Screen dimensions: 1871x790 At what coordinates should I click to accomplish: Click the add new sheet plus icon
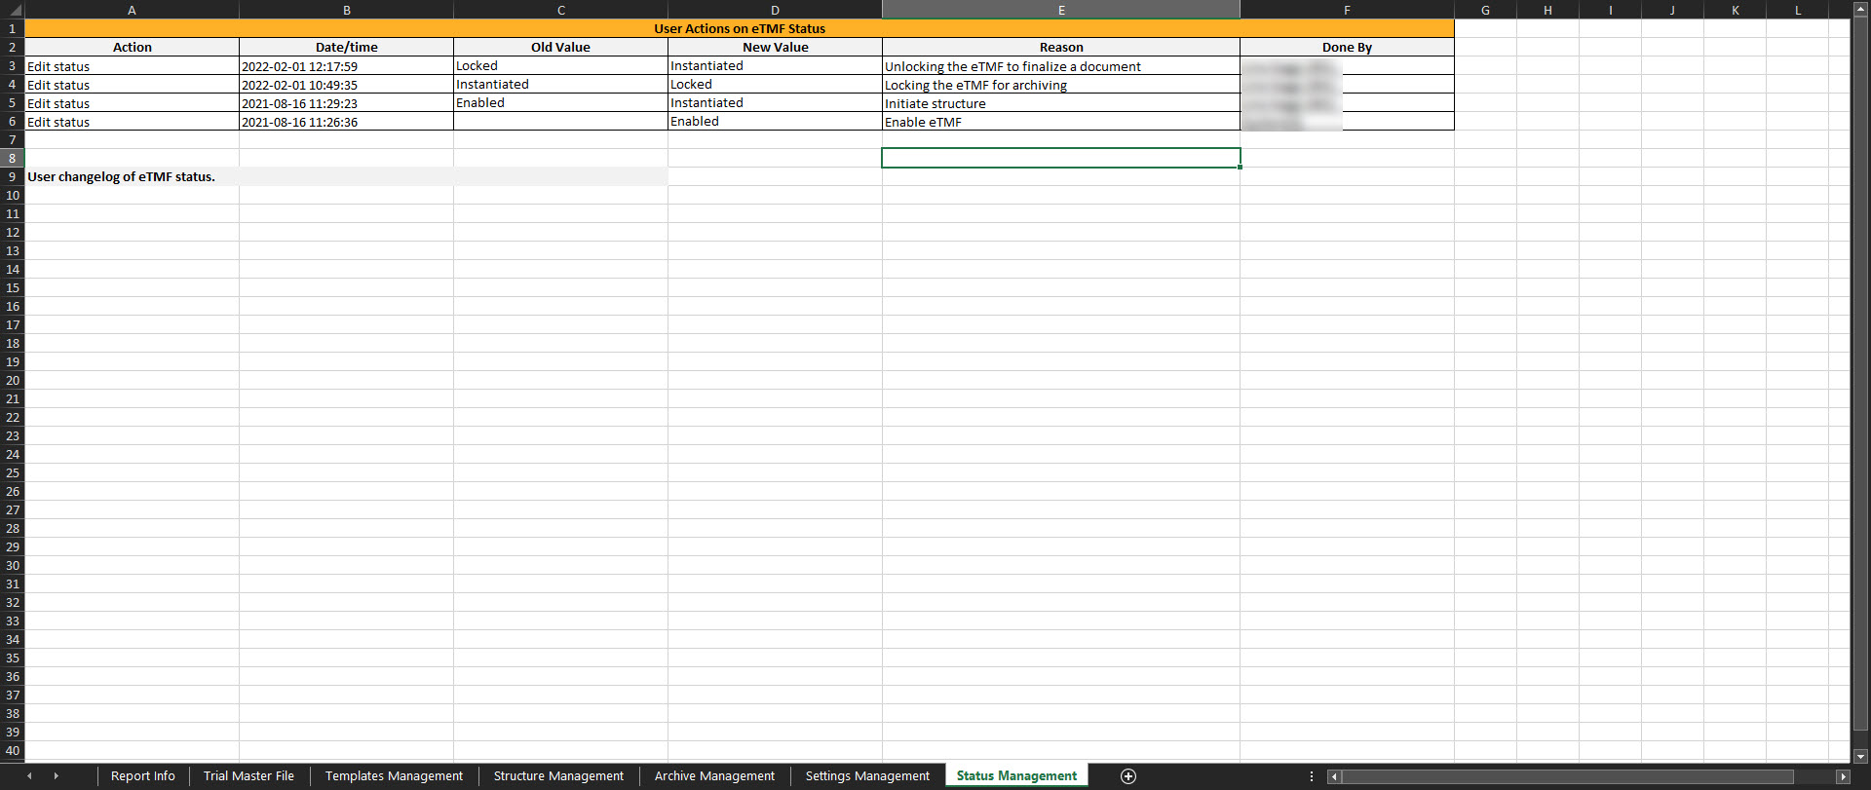click(x=1128, y=776)
